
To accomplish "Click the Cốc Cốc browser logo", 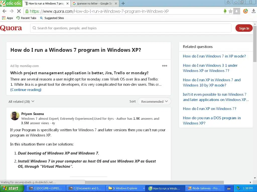I will pyautogui.click(x=11, y=3).
